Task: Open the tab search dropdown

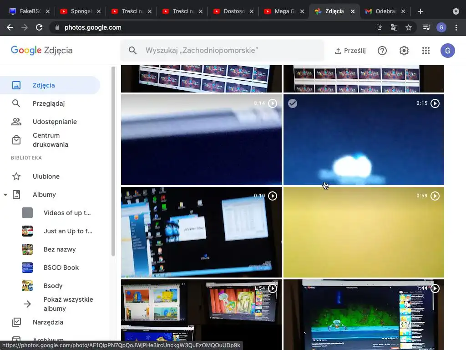Action: coord(456,11)
